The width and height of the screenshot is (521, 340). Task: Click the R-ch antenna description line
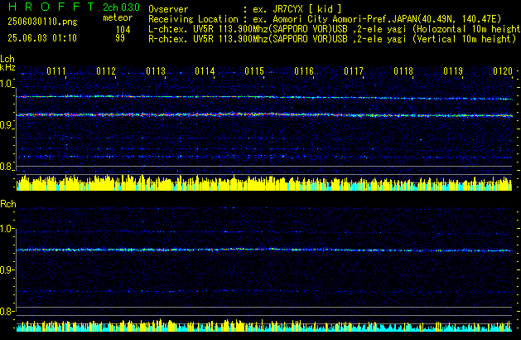click(x=332, y=39)
